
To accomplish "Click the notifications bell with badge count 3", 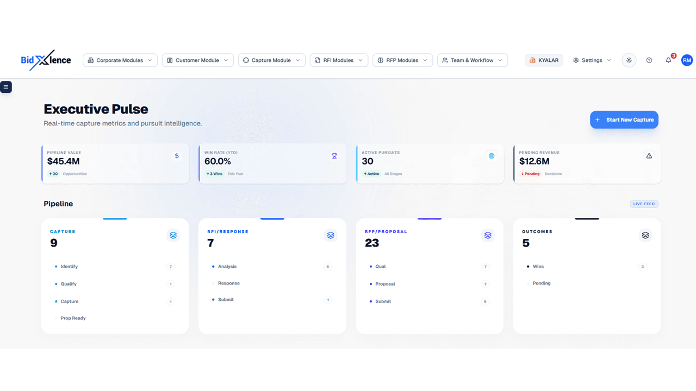I will pyautogui.click(x=668, y=60).
